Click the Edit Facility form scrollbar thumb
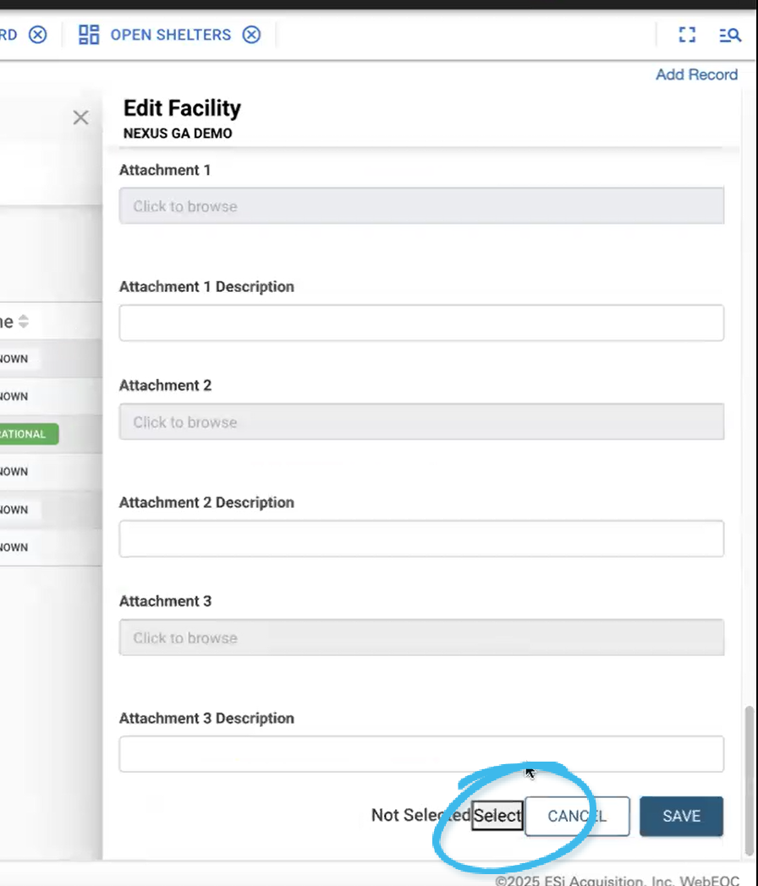The image size is (758, 886). click(x=748, y=779)
